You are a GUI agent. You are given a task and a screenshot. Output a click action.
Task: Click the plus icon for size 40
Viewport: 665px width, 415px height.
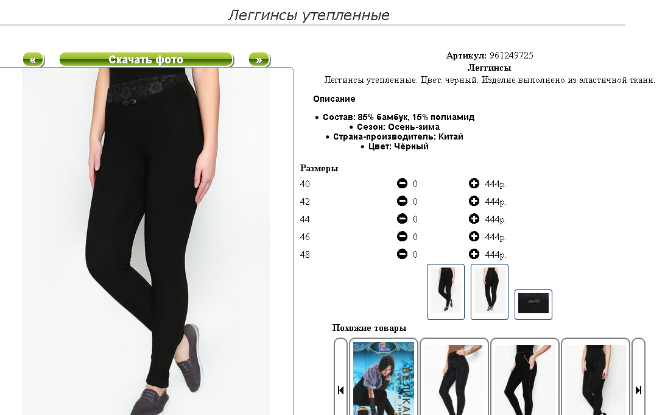474,183
